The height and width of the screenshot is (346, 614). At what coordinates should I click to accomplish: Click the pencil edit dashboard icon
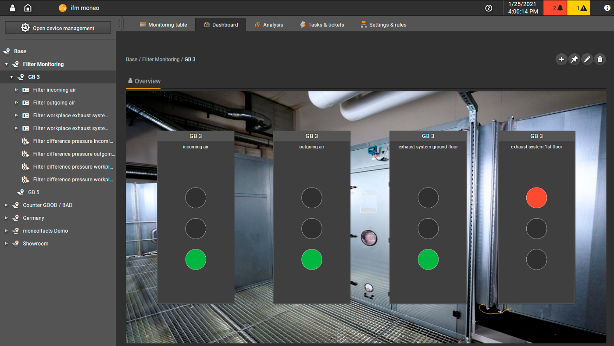point(587,59)
